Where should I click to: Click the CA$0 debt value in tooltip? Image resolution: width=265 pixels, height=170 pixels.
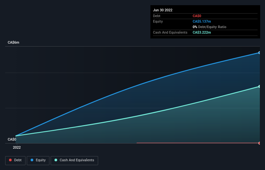[x=197, y=16]
